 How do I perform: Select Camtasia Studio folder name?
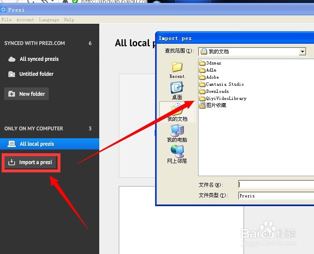pos(225,84)
